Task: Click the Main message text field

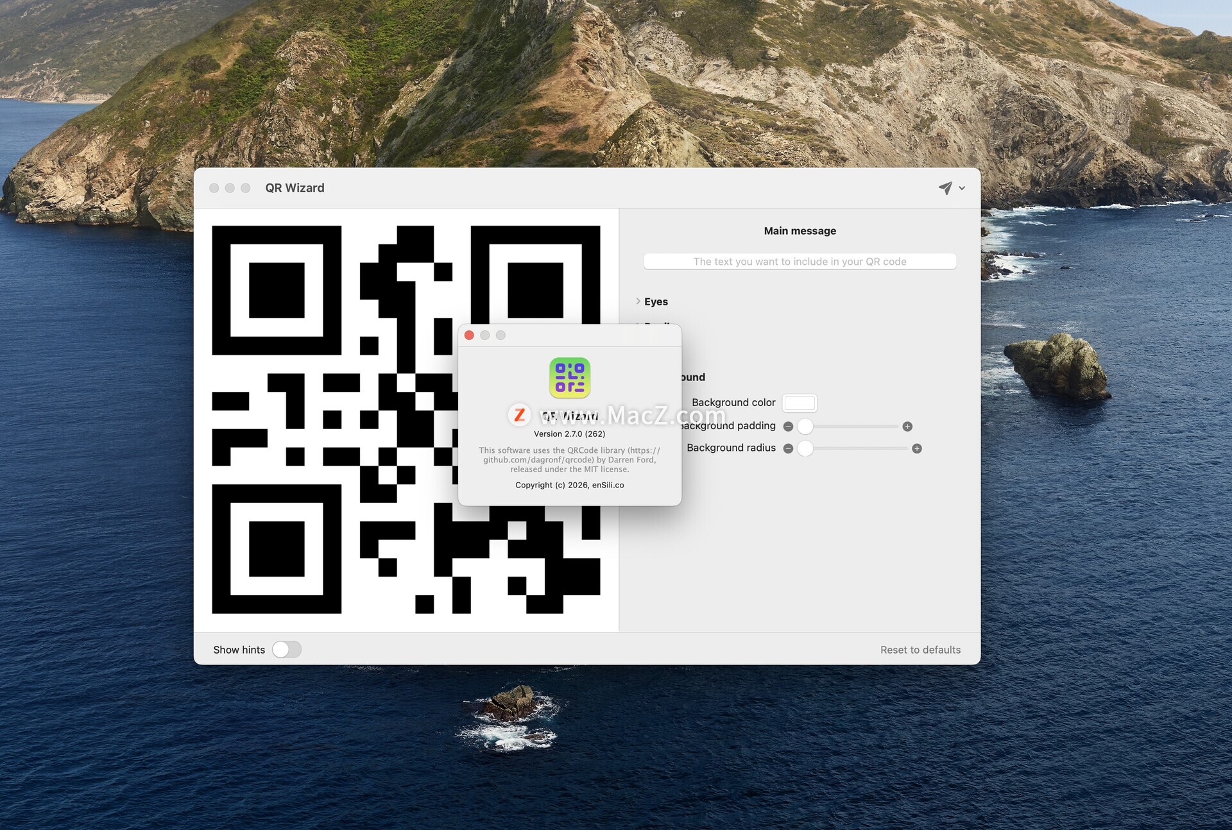Action: point(800,262)
